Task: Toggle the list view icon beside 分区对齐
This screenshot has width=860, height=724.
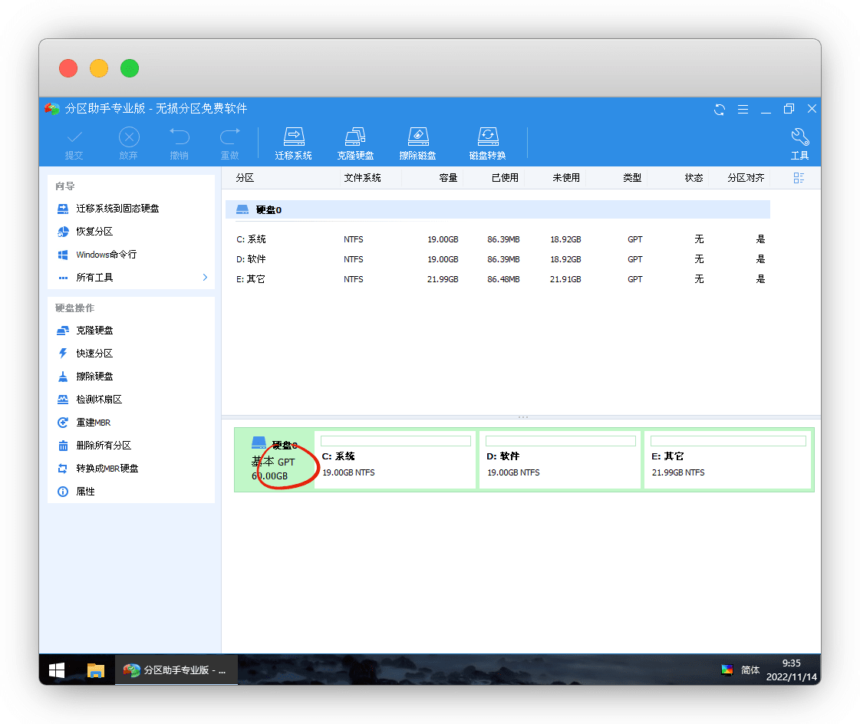Action: (x=799, y=178)
